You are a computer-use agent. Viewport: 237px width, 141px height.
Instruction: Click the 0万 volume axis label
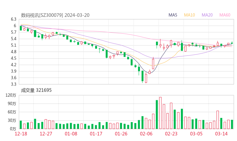click(x=13, y=129)
